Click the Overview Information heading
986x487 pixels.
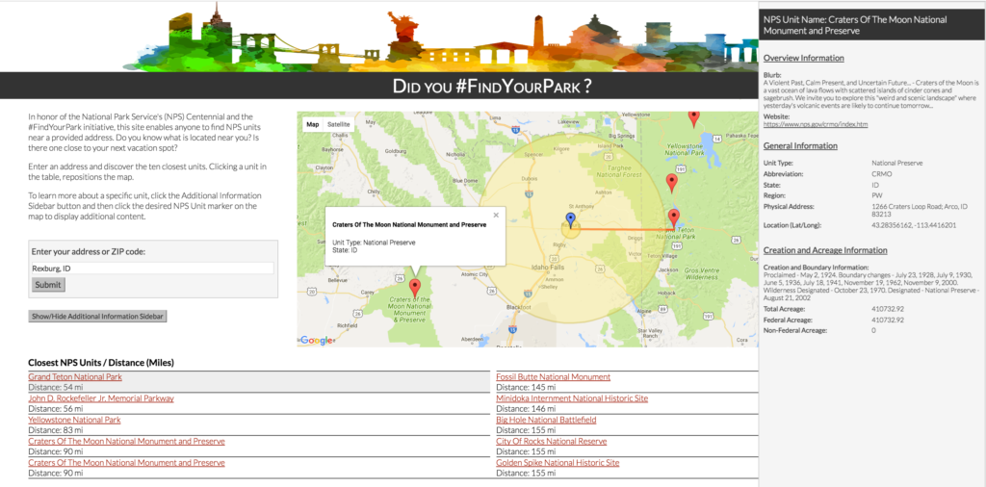804,58
